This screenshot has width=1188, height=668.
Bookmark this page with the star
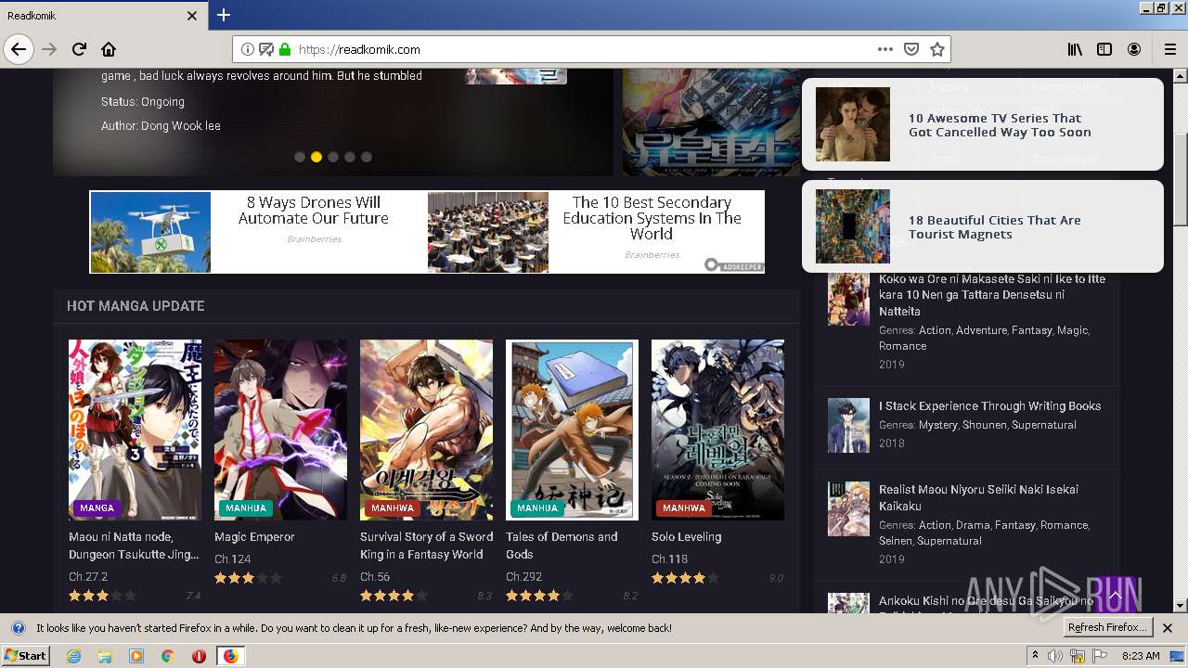pos(937,49)
